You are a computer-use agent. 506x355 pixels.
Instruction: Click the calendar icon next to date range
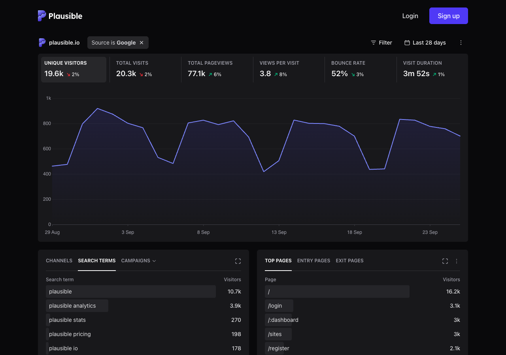(x=407, y=43)
